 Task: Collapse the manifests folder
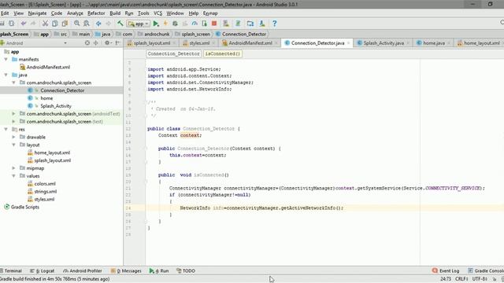6,60
